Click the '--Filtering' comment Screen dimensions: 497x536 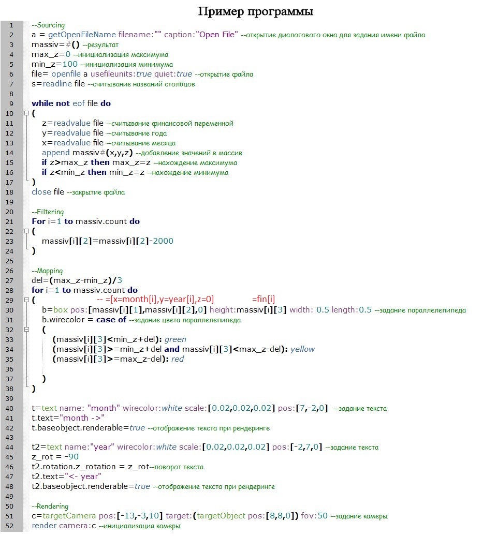tap(48, 212)
